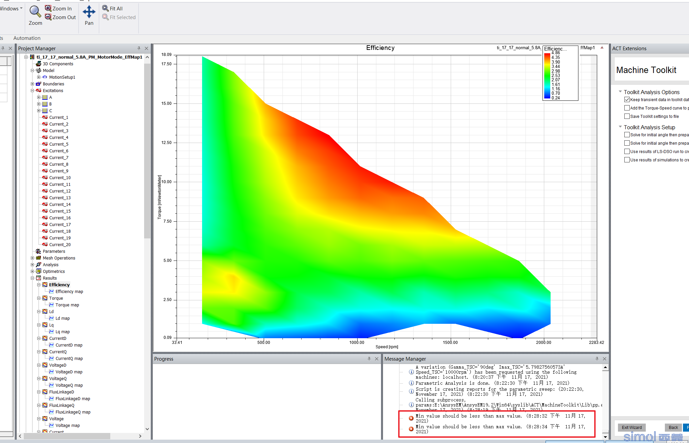The image size is (689, 443).
Task: Click the Torque map plot icon
Action: point(51,305)
